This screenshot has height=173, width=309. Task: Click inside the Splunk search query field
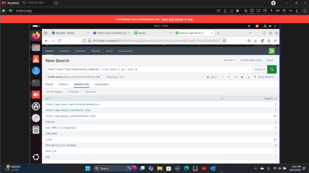click(180, 69)
